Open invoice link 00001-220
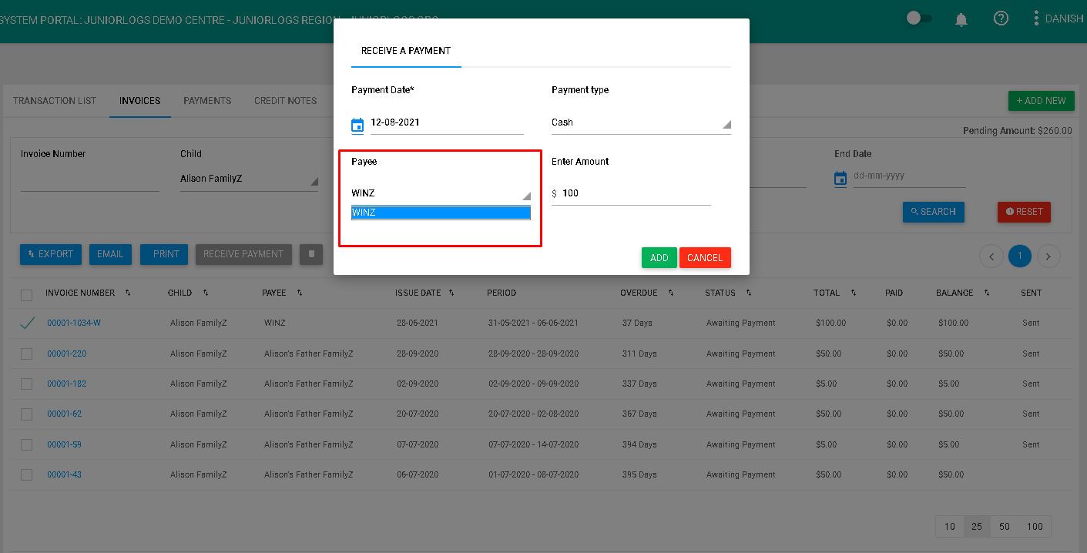Screen dimensions: 1087x553 67,354
